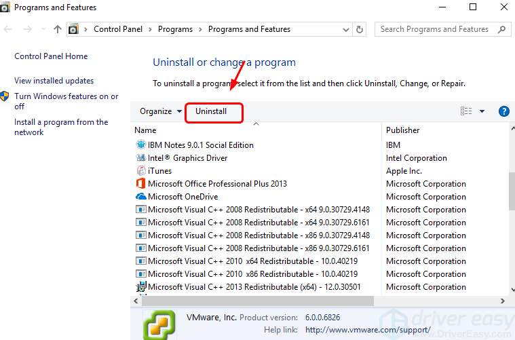Click the IBM publisher cell
This screenshot has width=515, height=340.
click(393, 145)
